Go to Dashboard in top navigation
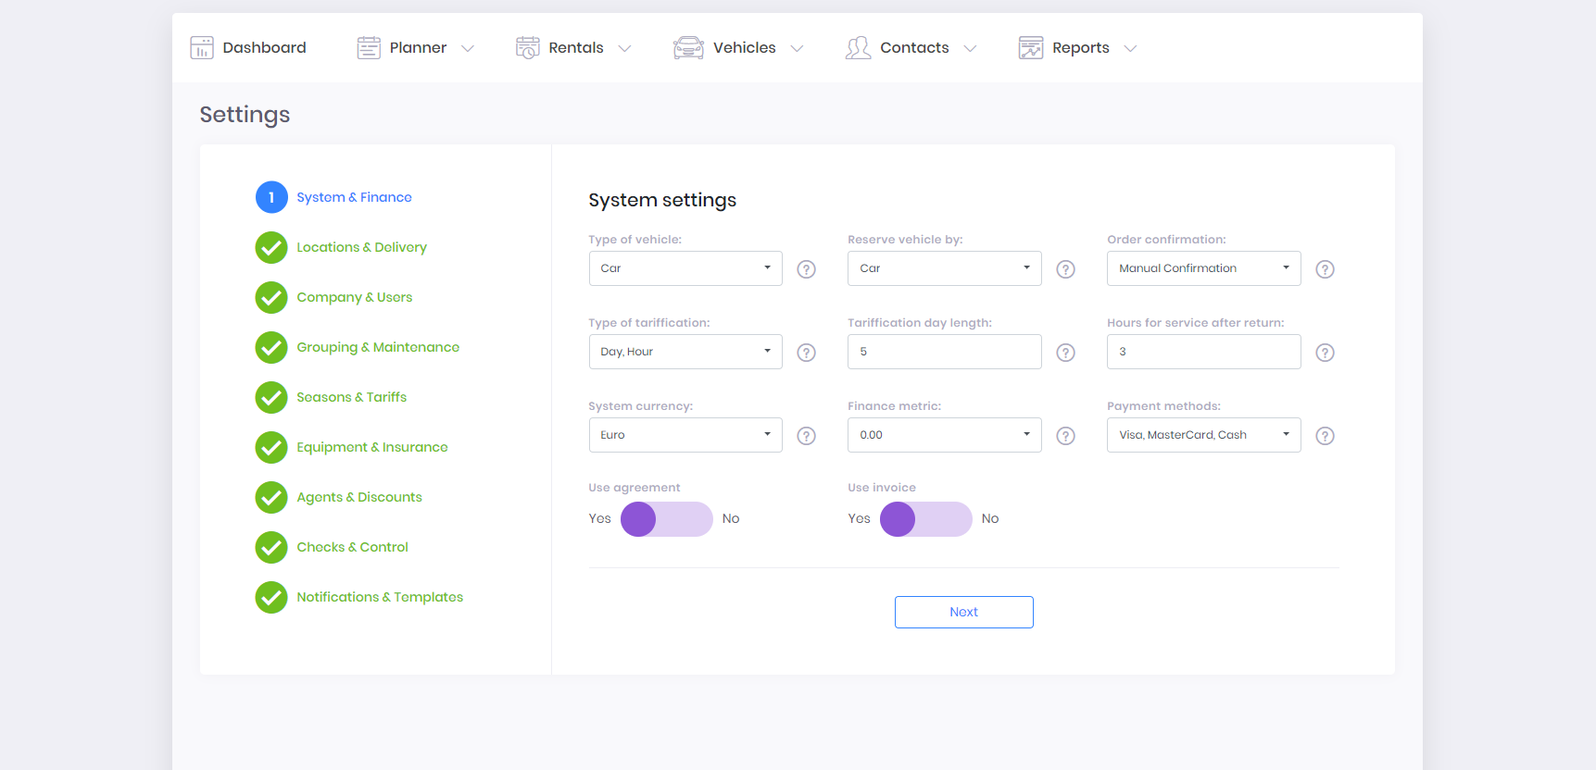This screenshot has height=770, width=1596. point(264,47)
